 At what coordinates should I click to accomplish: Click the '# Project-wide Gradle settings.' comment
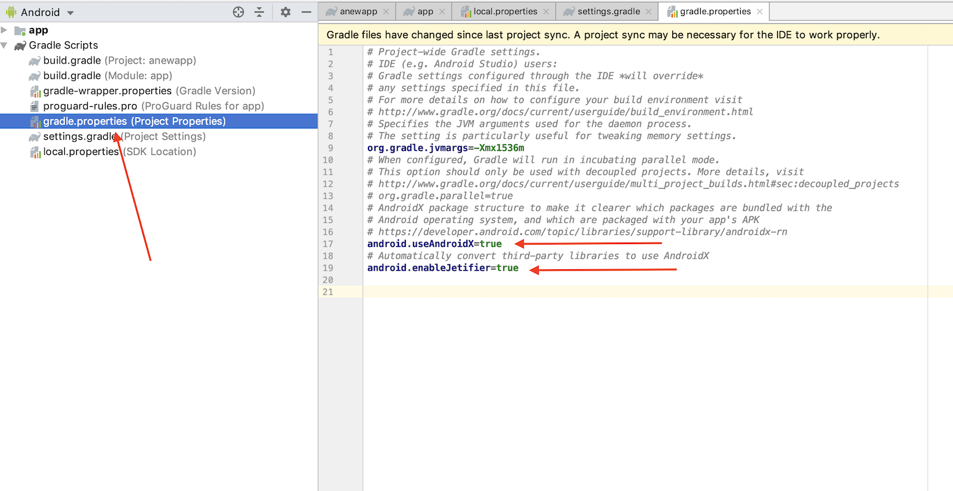click(454, 52)
